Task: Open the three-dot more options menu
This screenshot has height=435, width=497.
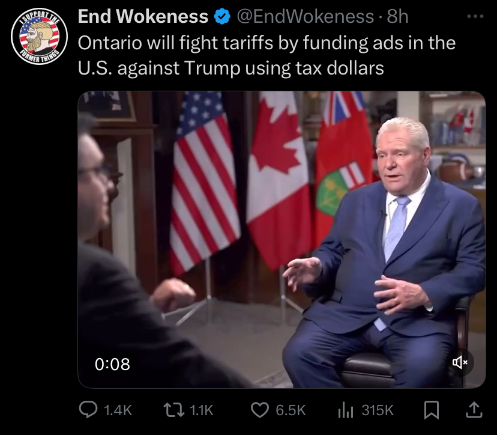Action: (475, 16)
